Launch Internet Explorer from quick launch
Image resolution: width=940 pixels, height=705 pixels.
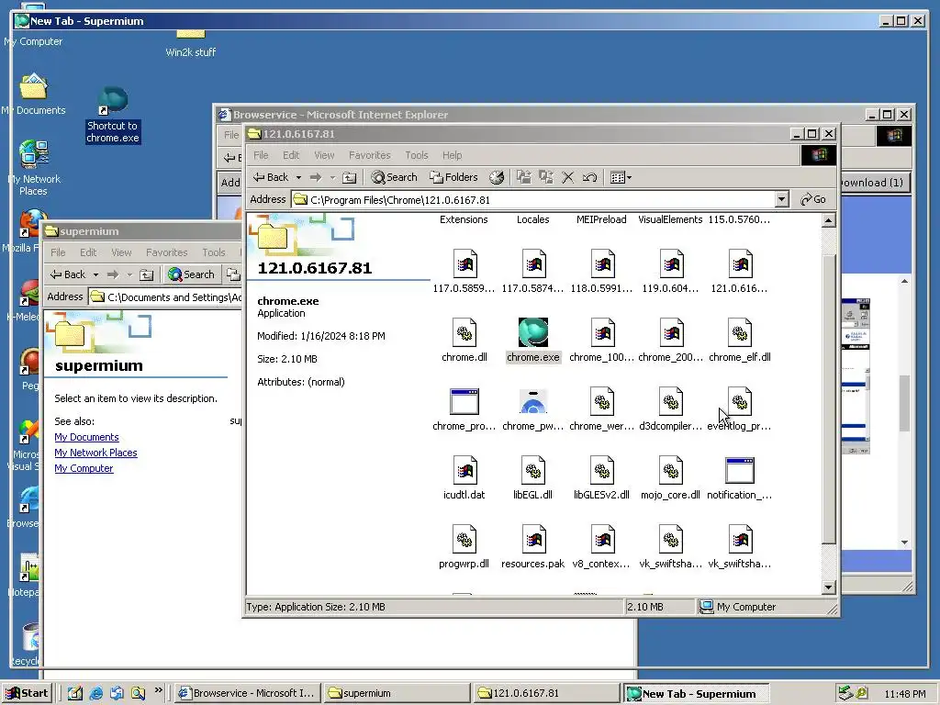point(95,693)
